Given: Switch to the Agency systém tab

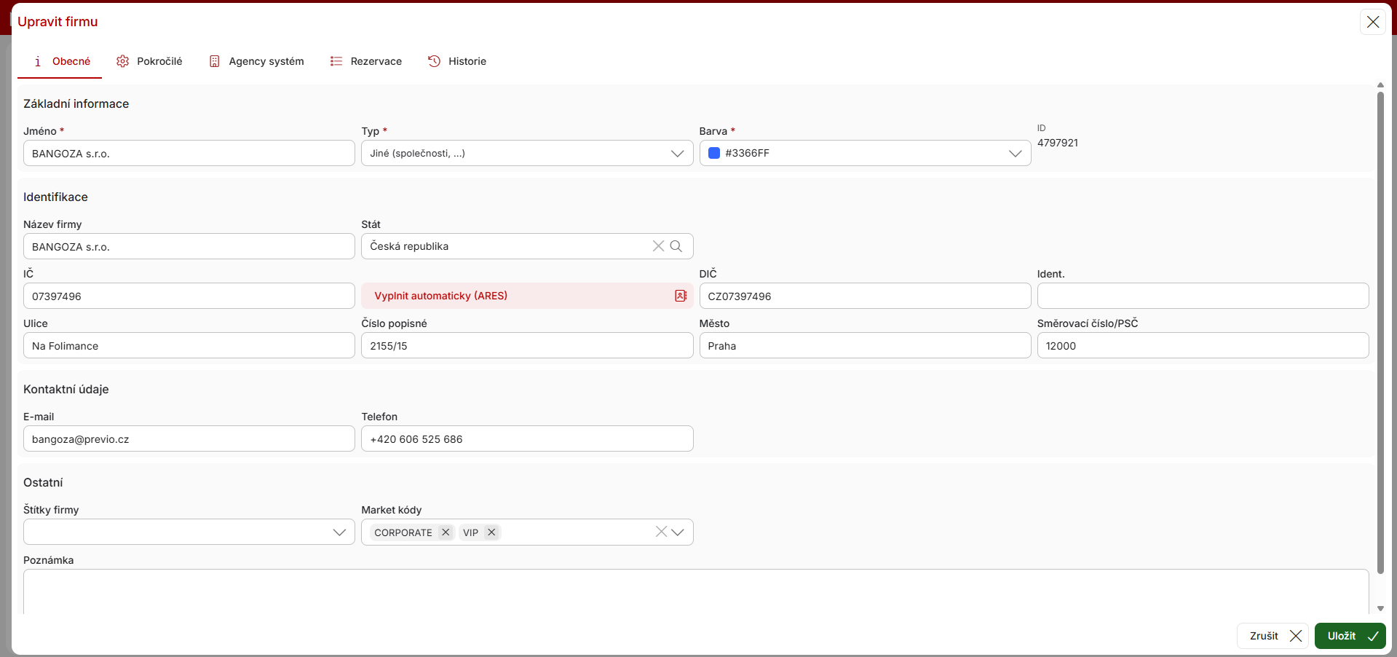Looking at the screenshot, I should (x=266, y=61).
